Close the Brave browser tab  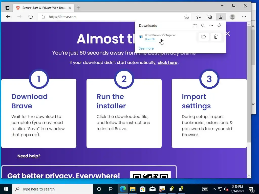70,8
